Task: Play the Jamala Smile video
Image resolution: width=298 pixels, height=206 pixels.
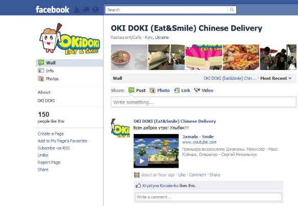Action: point(141,161)
